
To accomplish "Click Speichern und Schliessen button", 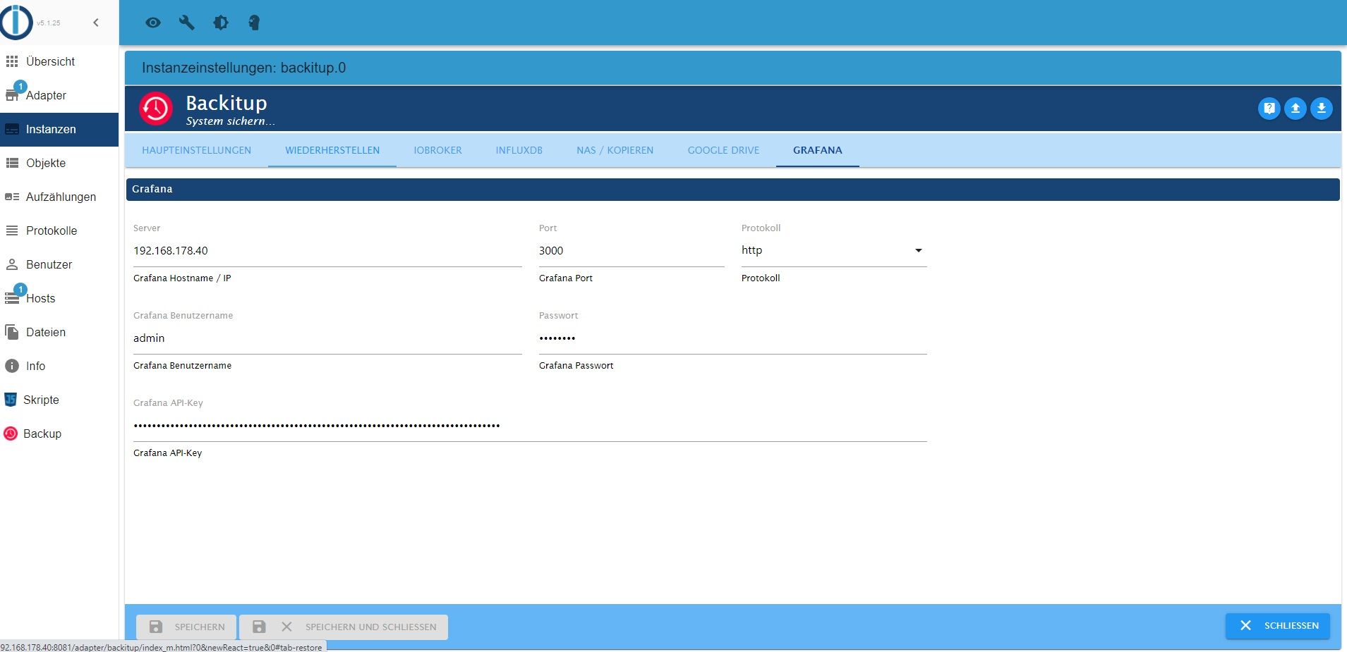I will pos(344,627).
